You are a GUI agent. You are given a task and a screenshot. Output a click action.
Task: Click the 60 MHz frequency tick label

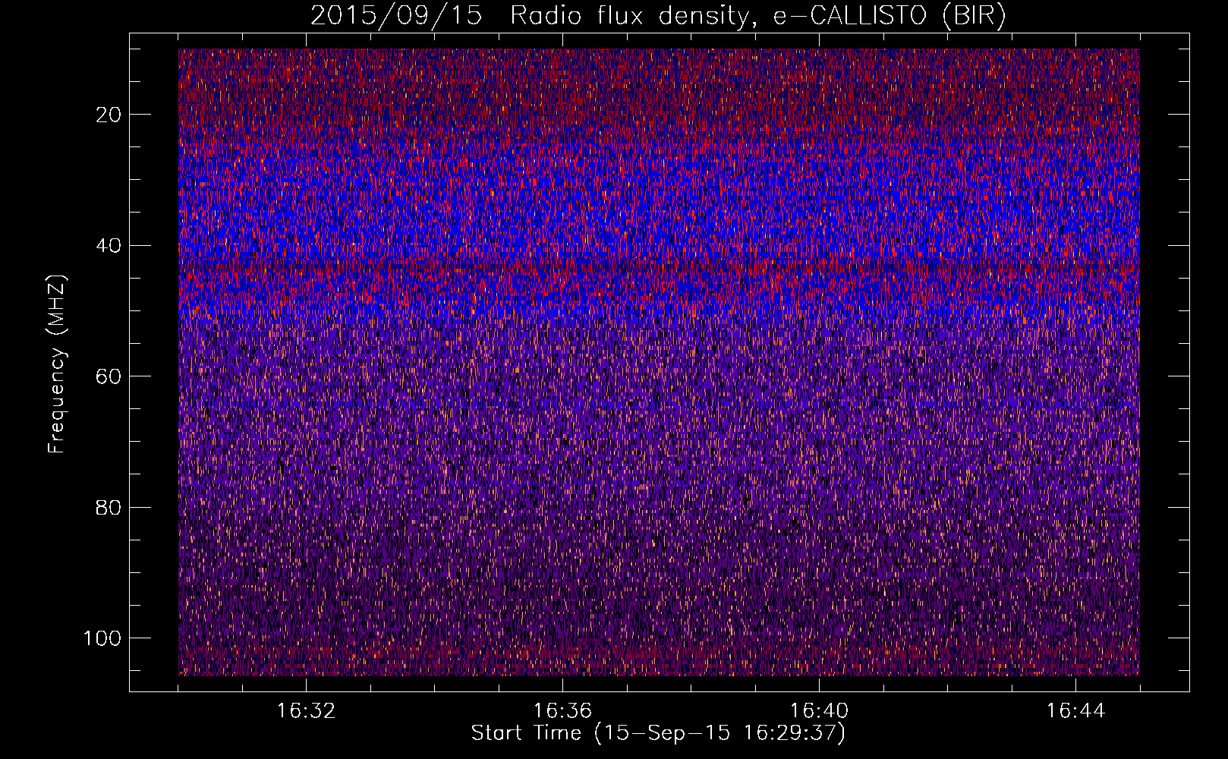click(x=109, y=376)
